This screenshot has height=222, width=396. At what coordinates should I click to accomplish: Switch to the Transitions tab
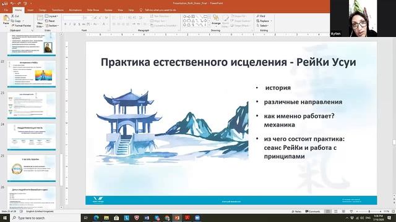58,10
